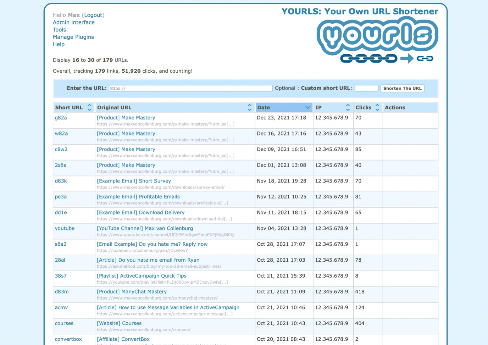Focus the Custom short URL field
Viewport: 488px width, 345px height.
pyautogui.click(x=366, y=88)
